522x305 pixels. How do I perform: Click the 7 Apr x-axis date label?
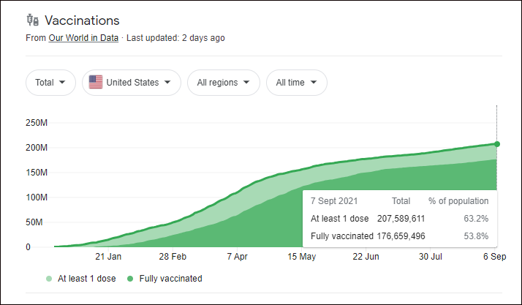[239, 257]
